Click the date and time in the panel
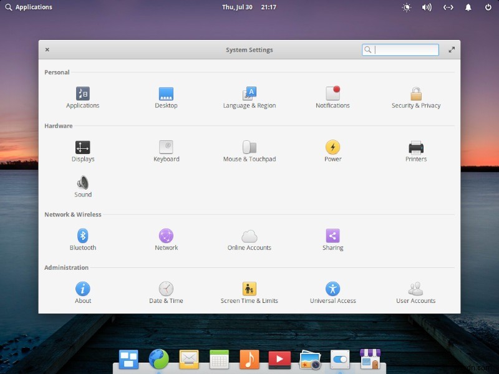 point(248,7)
